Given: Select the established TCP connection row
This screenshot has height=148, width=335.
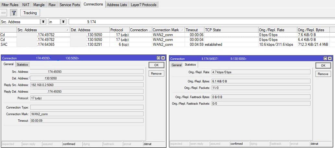Looking at the screenshot, I should click(165, 44).
